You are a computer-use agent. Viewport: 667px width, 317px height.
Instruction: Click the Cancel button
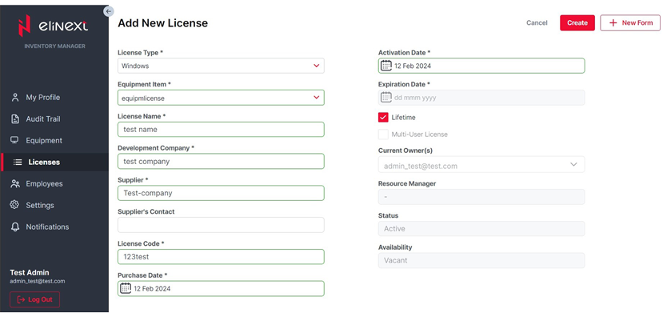click(537, 23)
